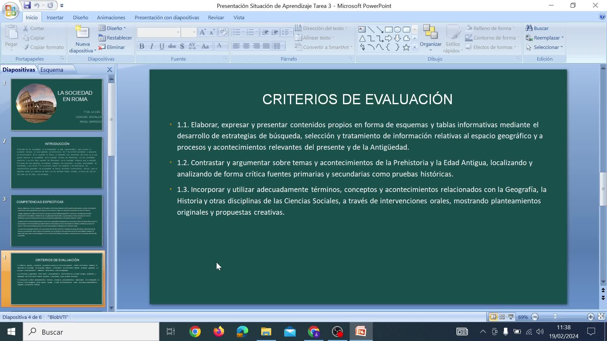Switch to the Esquema pane tab
The height and width of the screenshot is (341, 607).
pyautogui.click(x=52, y=70)
